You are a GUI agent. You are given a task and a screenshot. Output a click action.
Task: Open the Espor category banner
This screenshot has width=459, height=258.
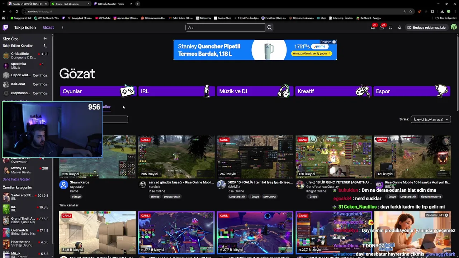click(x=412, y=91)
